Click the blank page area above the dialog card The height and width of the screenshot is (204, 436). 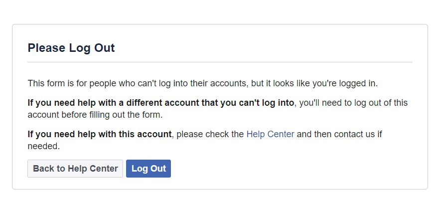(218, 11)
